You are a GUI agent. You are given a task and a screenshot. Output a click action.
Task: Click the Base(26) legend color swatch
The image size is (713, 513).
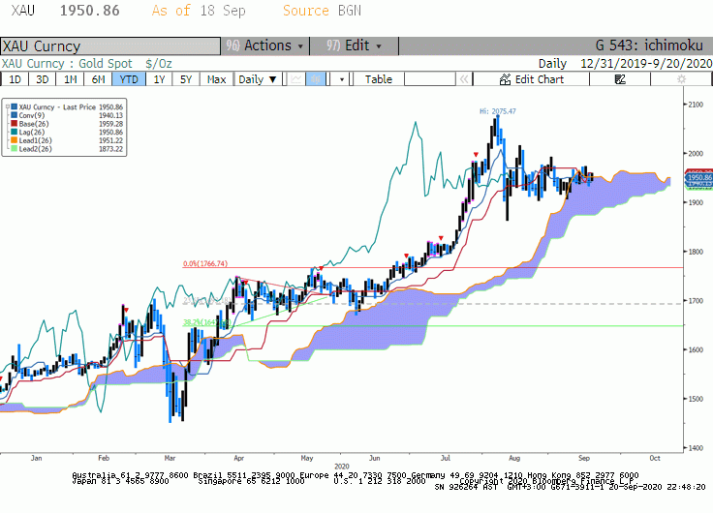pos(15,124)
